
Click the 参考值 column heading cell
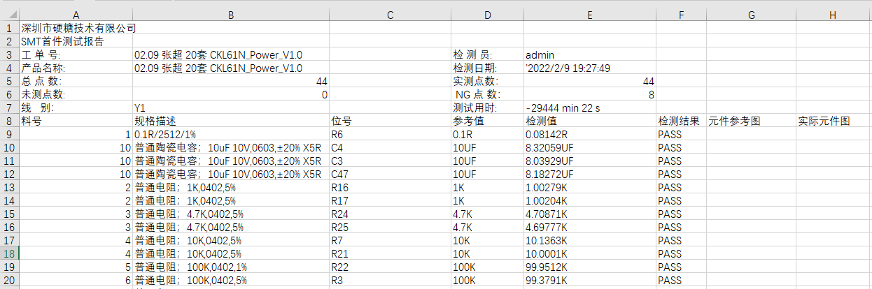[487, 121]
